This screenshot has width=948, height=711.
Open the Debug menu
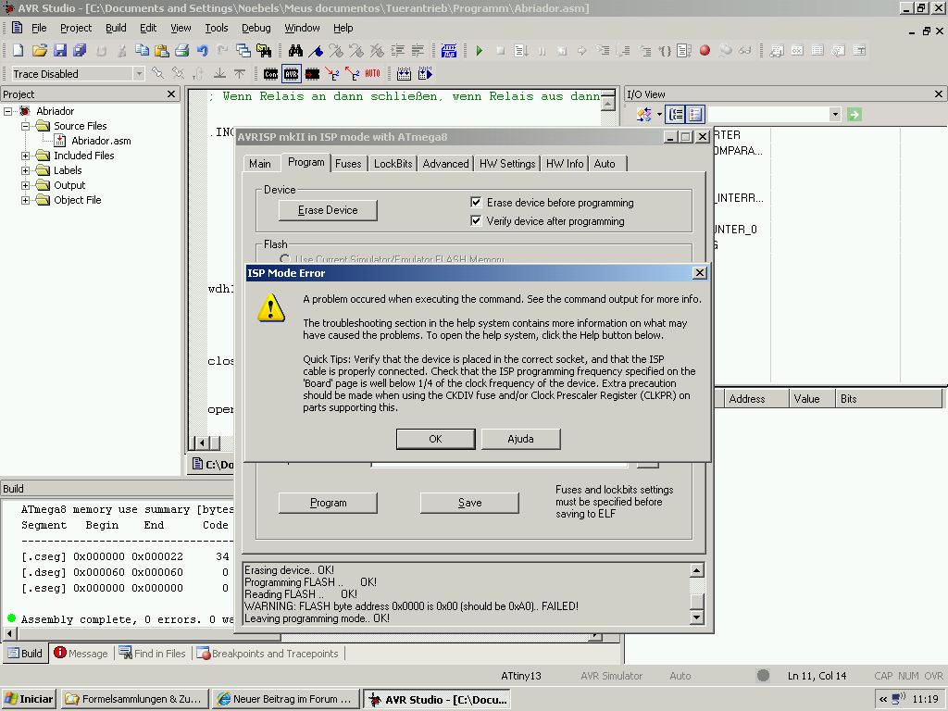[256, 28]
